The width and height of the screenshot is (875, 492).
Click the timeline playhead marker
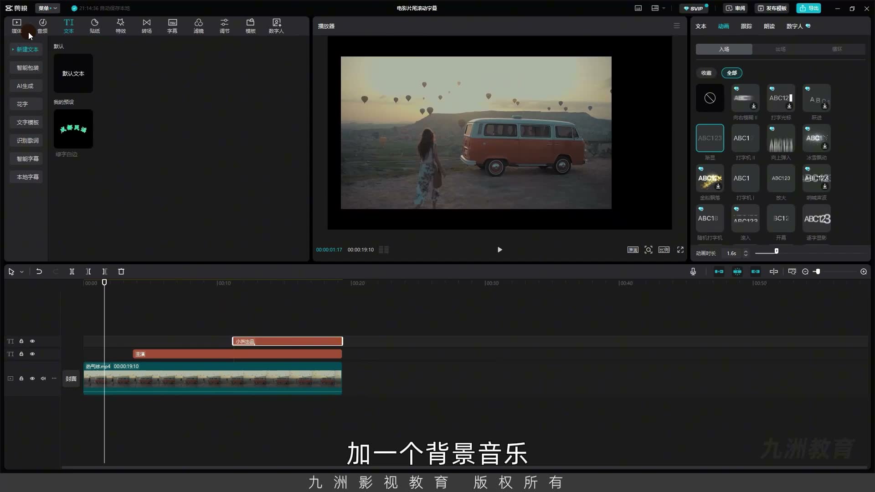[x=104, y=282]
